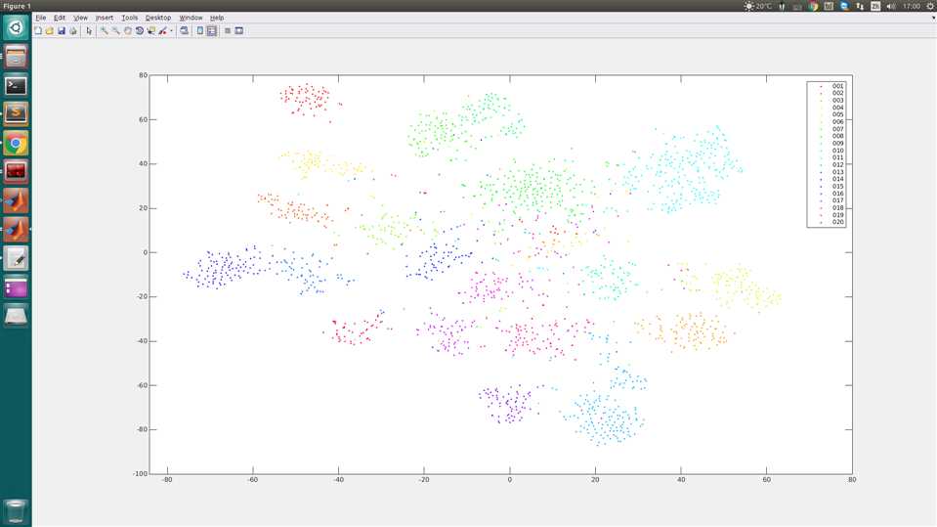Click the Chrome tray indicator icon
937x527 pixels.
[x=813, y=6]
